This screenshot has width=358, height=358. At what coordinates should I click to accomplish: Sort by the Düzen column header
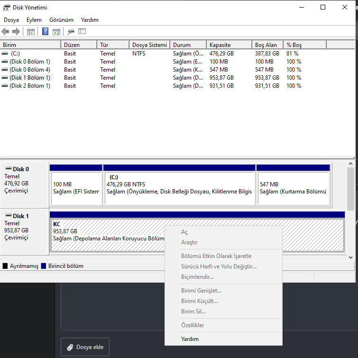79,45
